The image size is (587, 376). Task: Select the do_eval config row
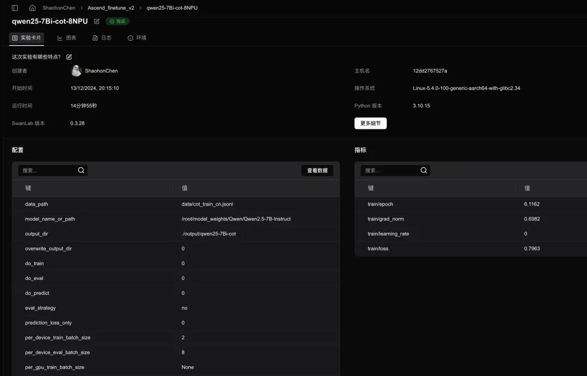tap(176, 278)
